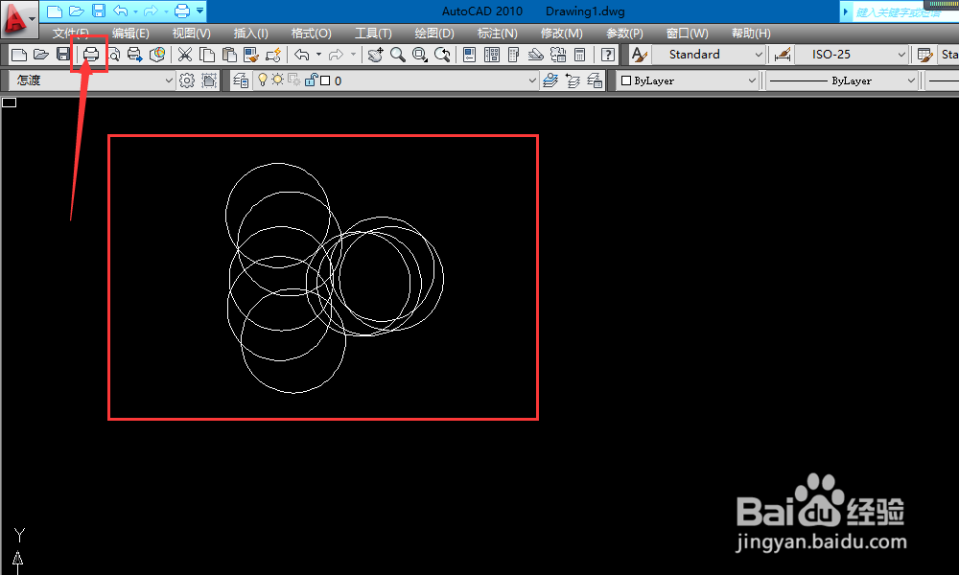The width and height of the screenshot is (959, 575).
Task: Click Open in the Quick Access toolbar
Action: coord(77,11)
